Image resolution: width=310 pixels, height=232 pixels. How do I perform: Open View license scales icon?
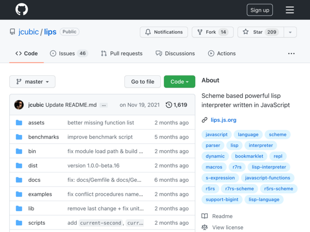pos(204,228)
